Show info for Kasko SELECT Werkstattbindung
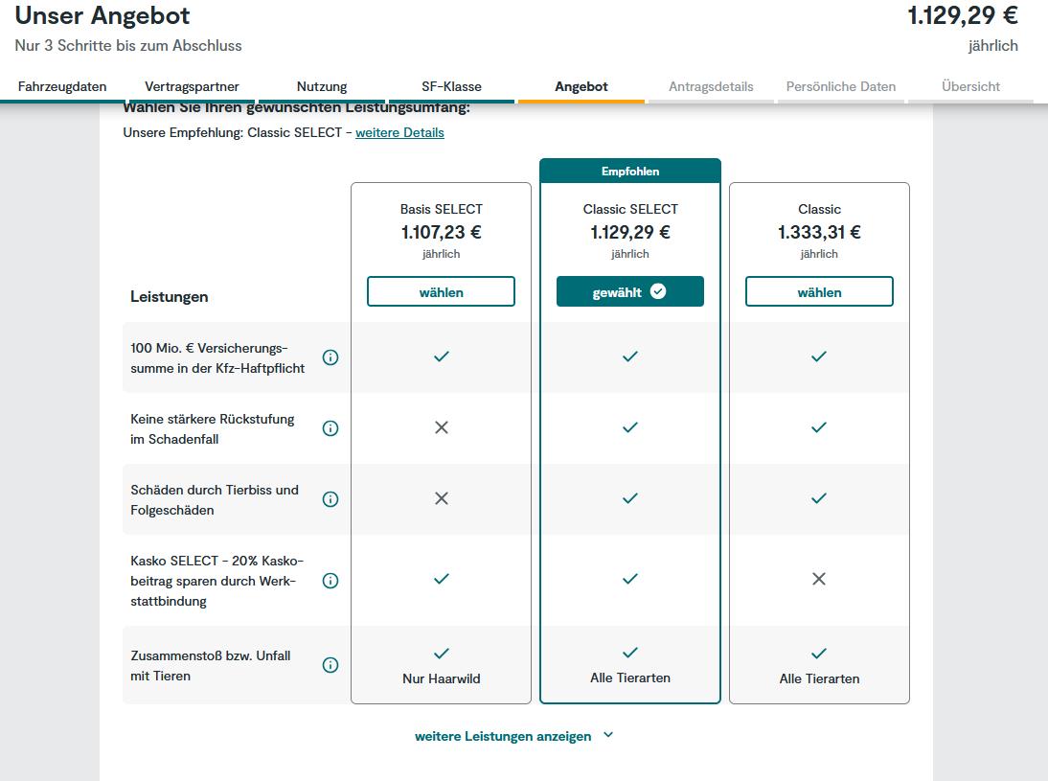This screenshot has width=1048, height=781. click(x=330, y=581)
